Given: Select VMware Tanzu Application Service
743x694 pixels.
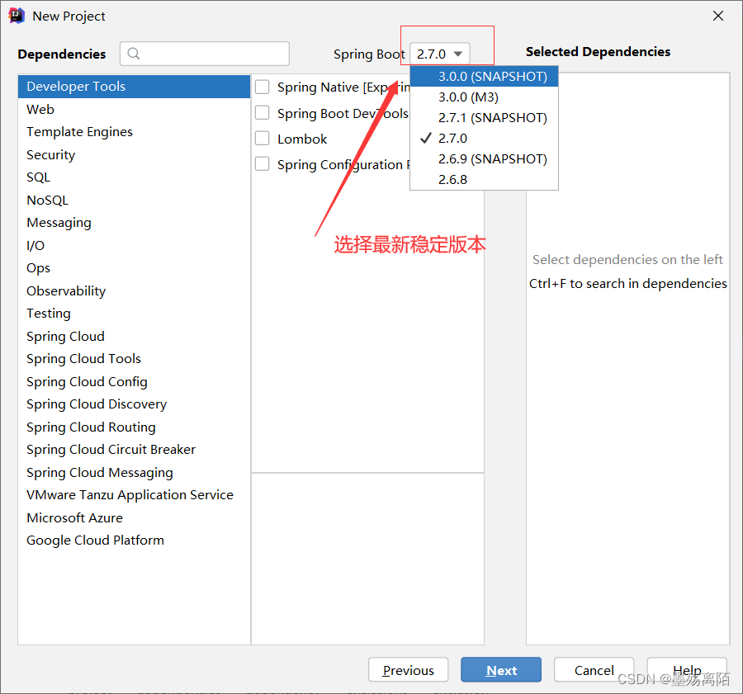Looking at the screenshot, I should pos(134,495).
